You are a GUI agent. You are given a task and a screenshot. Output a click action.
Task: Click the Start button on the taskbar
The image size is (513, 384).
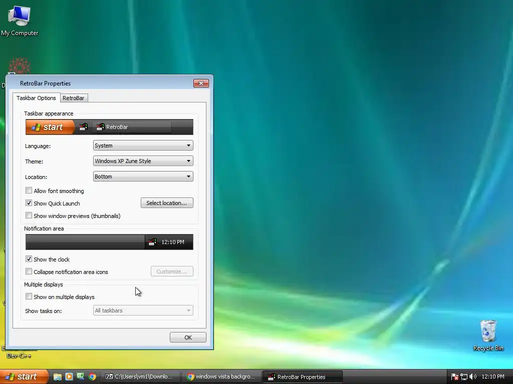click(24, 376)
